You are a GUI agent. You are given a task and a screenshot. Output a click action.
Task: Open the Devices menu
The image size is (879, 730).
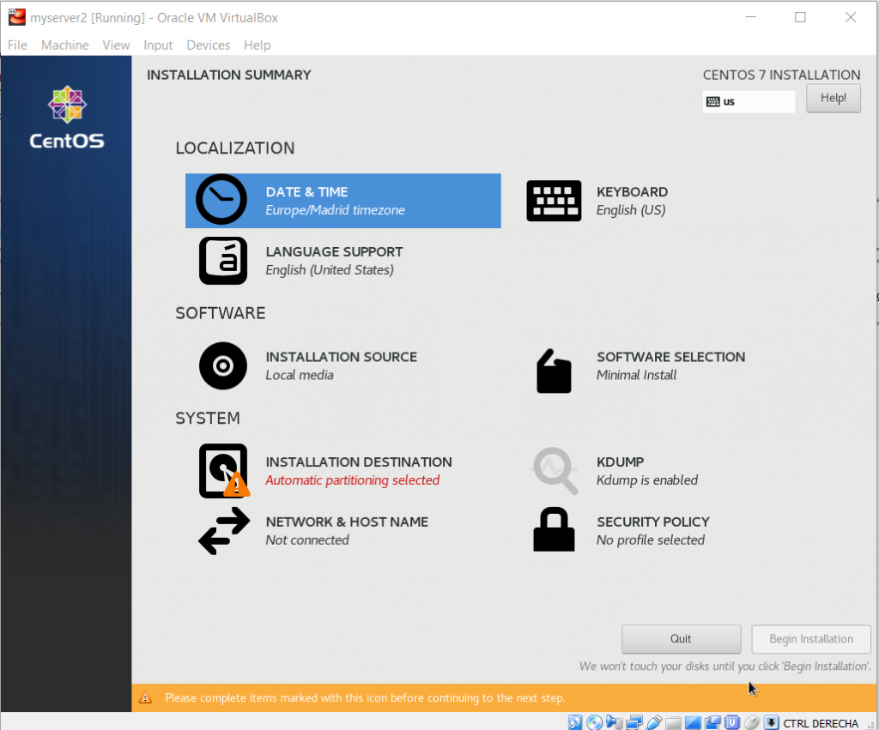click(209, 45)
